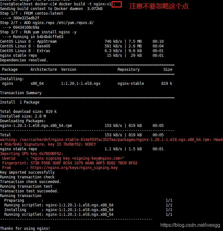Click 'Key imported successfully' line

(27, 172)
